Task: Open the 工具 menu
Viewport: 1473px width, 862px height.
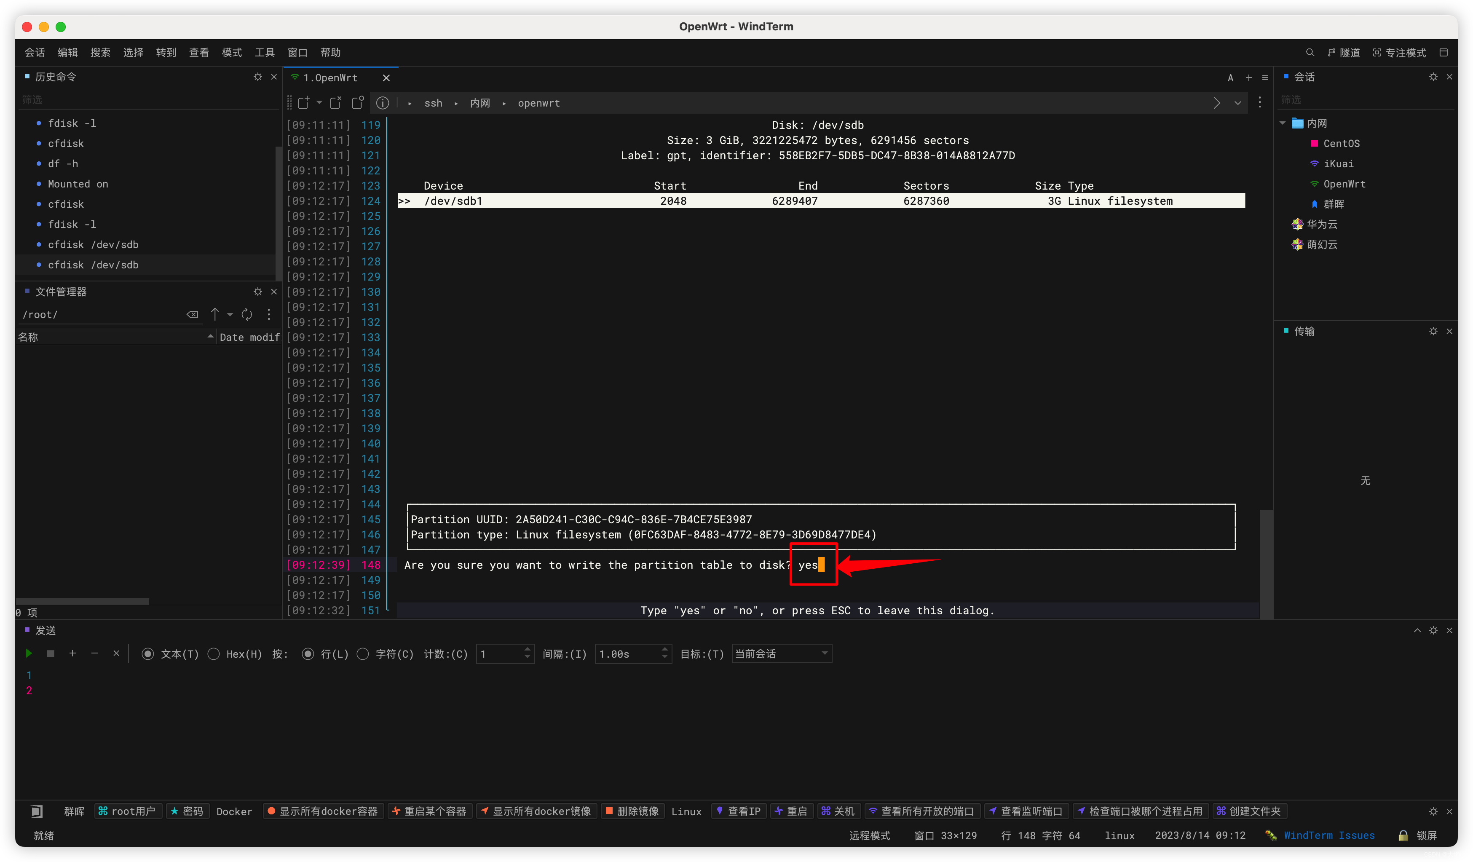Action: (264, 53)
